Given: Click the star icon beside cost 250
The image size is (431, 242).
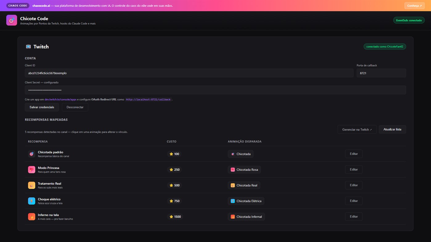Looking at the screenshot, I should point(171,169).
